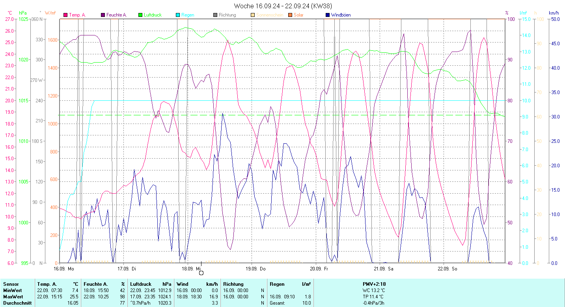Click the MaxWert row label
Image resolution: width=565 pixels, height=307 pixels.
(x=13, y=296)
